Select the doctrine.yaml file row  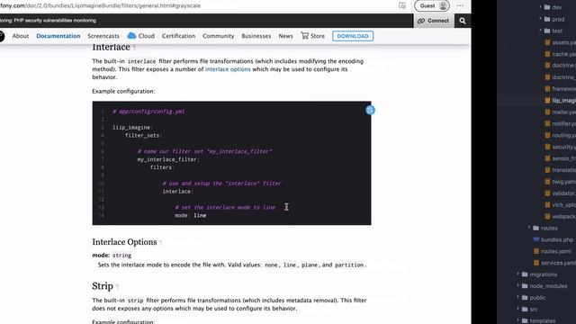[560, 66]
